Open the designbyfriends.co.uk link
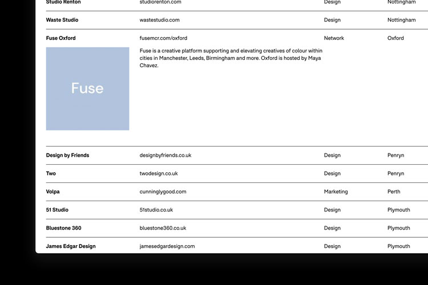 165,155
